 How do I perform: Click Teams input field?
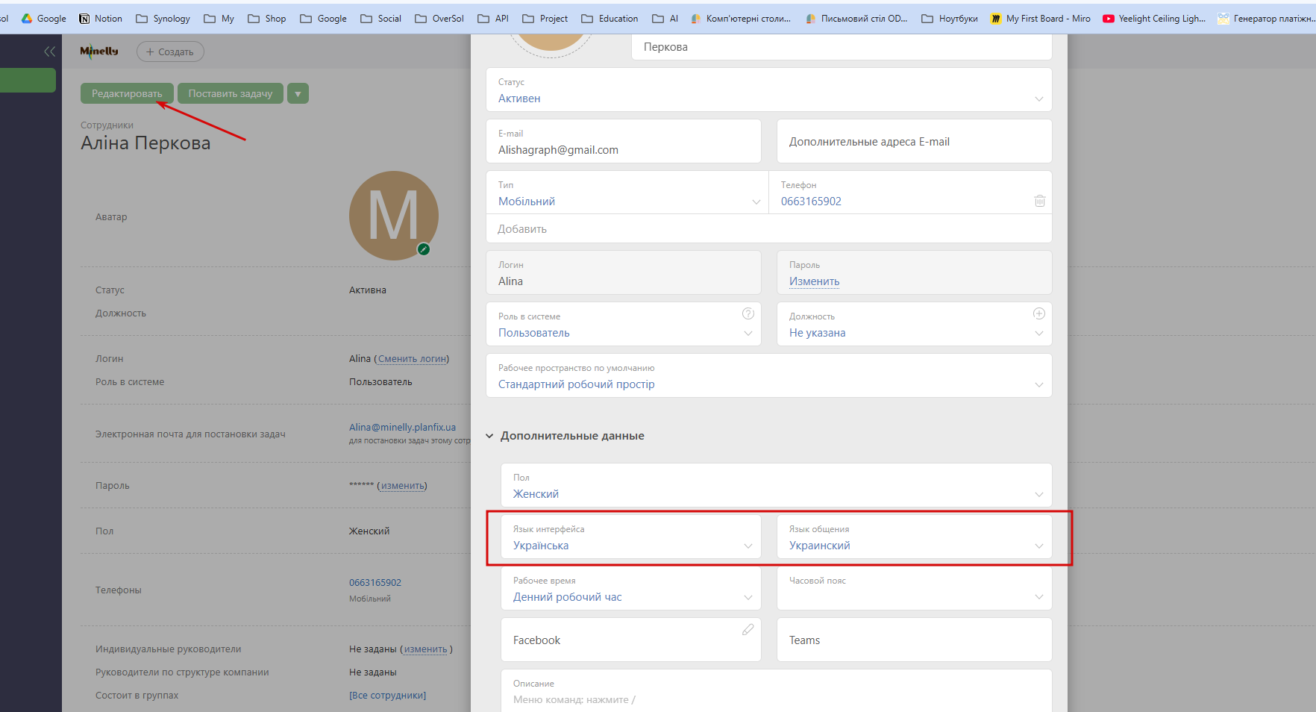(x=915, y=640)
